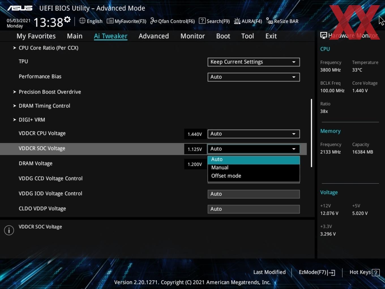Go to the Boot tab
385x289 pixels.
click(x=223, y=36)
